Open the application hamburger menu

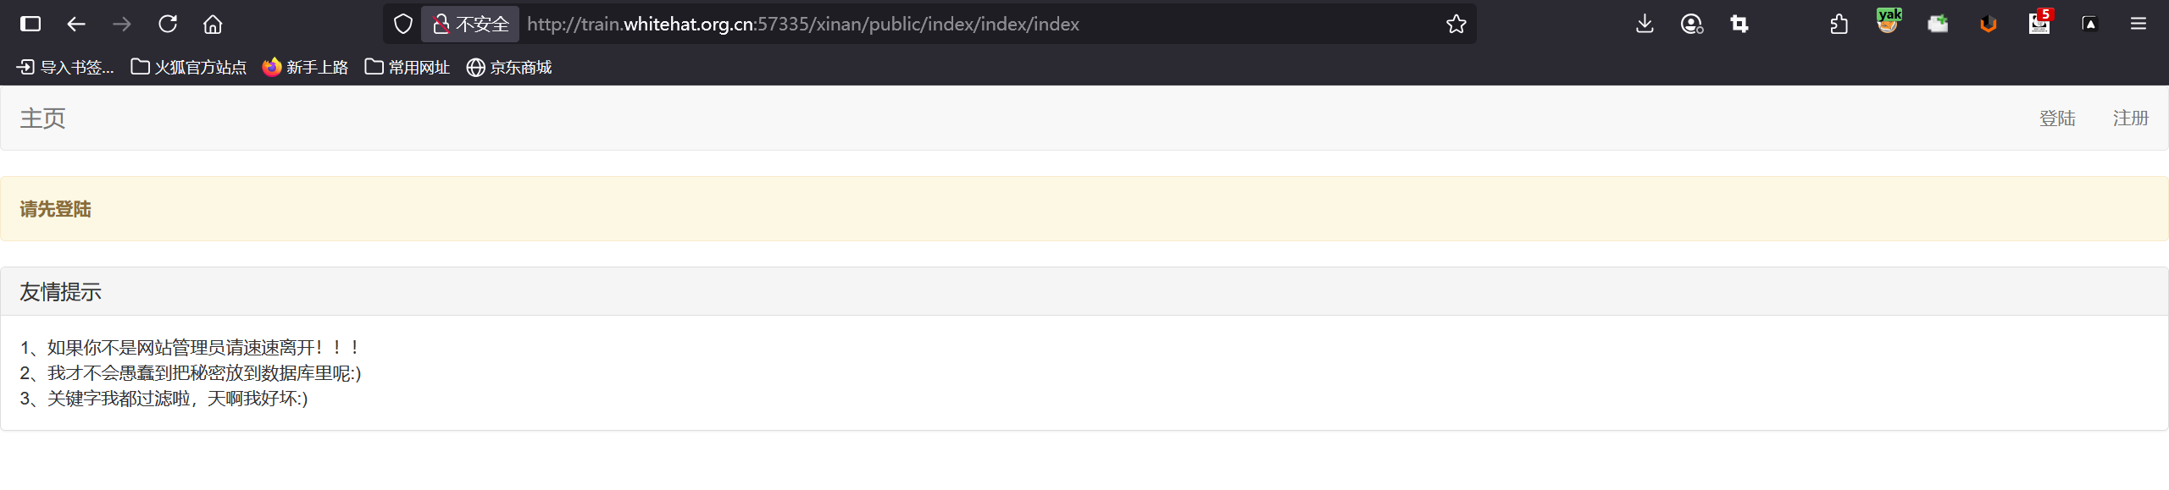(2138, 24)
